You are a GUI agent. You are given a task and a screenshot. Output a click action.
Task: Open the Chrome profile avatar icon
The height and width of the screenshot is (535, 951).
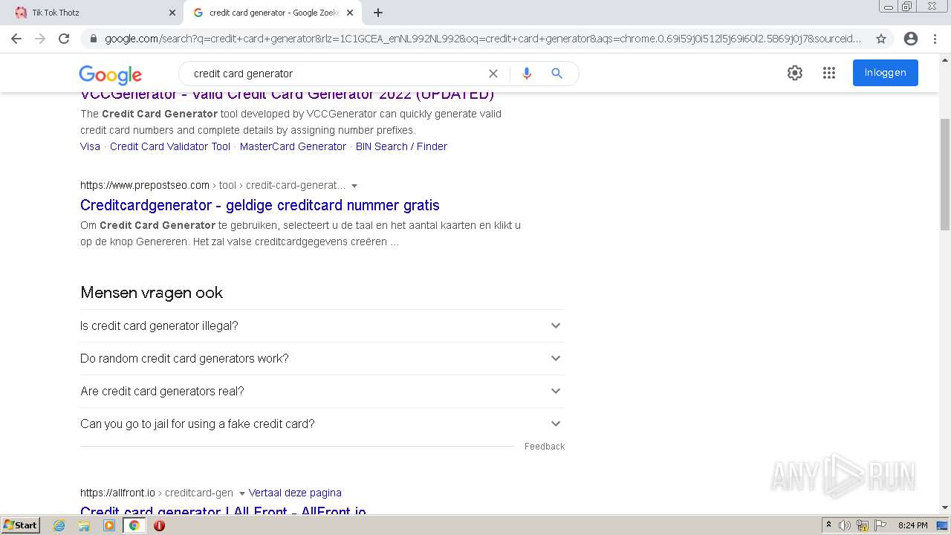point(911,39)
